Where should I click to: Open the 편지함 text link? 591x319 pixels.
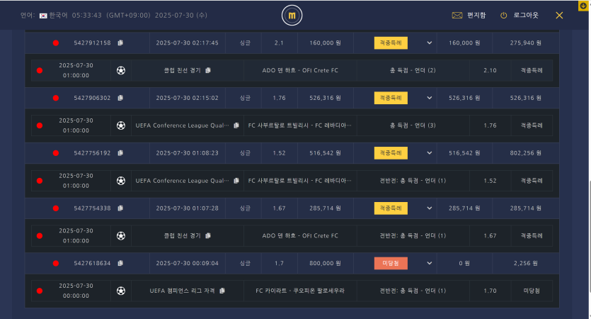click(476, 15)
